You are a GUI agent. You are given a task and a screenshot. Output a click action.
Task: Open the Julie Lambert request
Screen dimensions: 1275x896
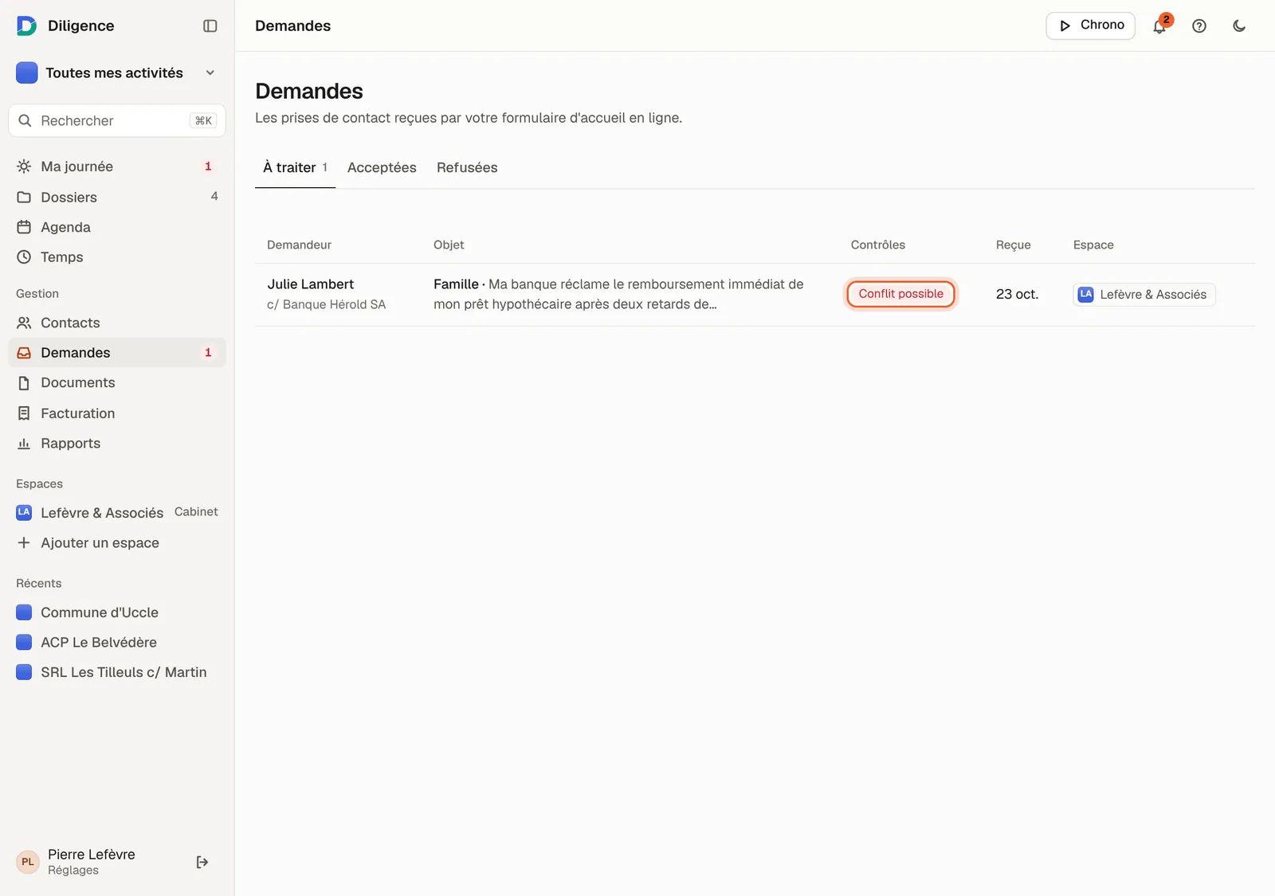(755, 295)
